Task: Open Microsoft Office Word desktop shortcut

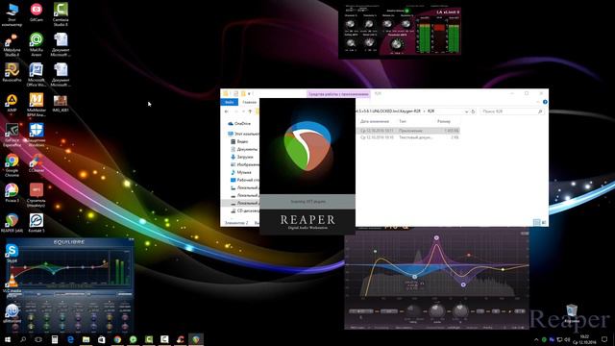Action: click(37, 75)
